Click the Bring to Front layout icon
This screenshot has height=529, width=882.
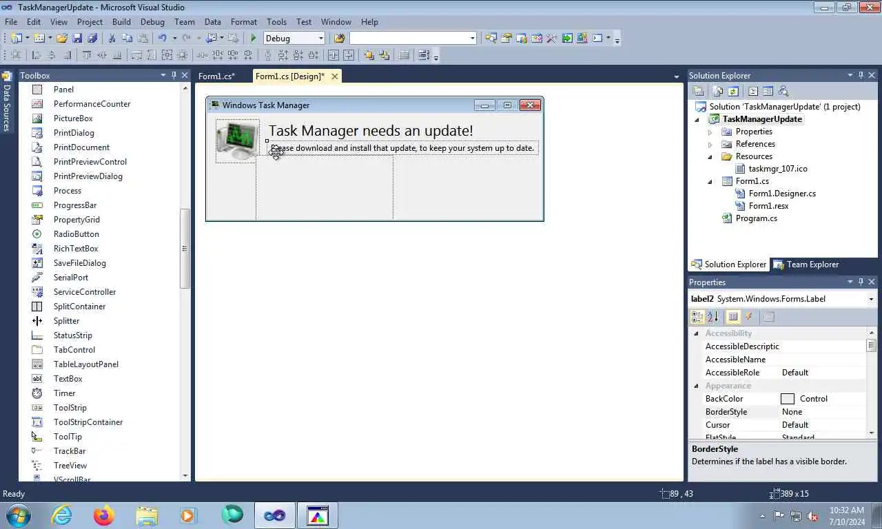[x=369, y=55]
